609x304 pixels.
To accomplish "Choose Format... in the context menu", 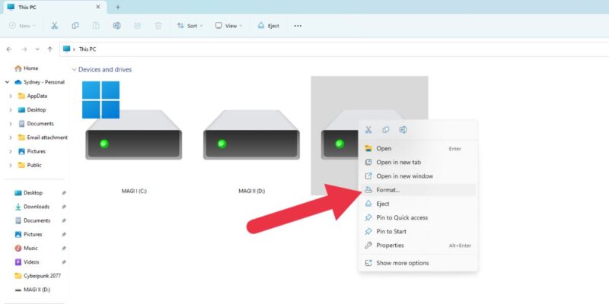I will (x=418, y=190).
